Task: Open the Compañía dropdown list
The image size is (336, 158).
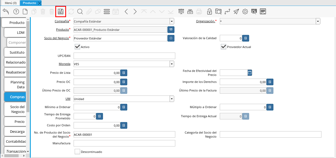Action: tap(172, 21)
